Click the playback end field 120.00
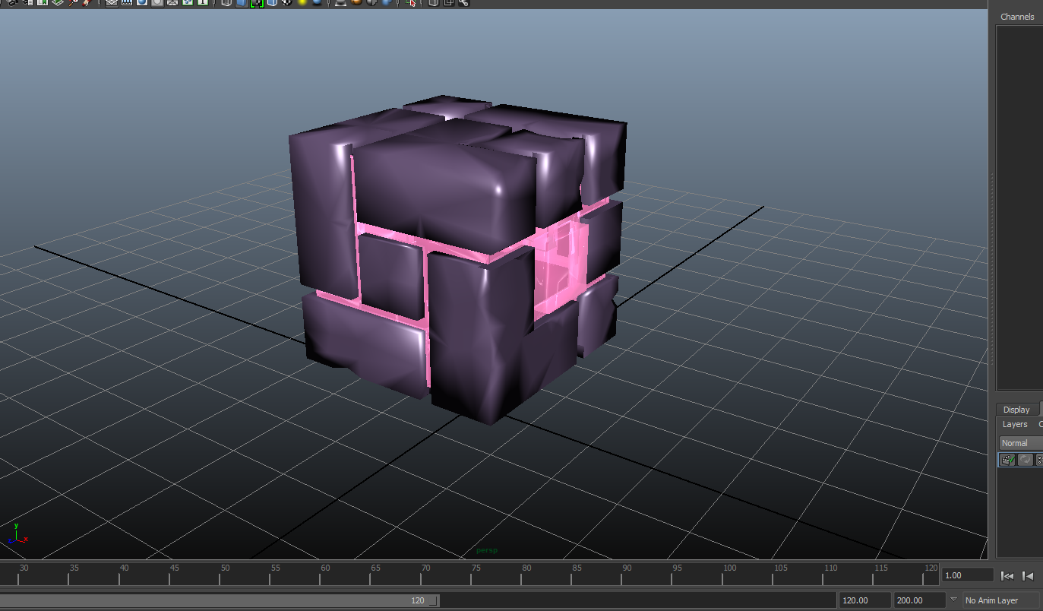Viewport: 1043px width, 611px height. [864, 600]
